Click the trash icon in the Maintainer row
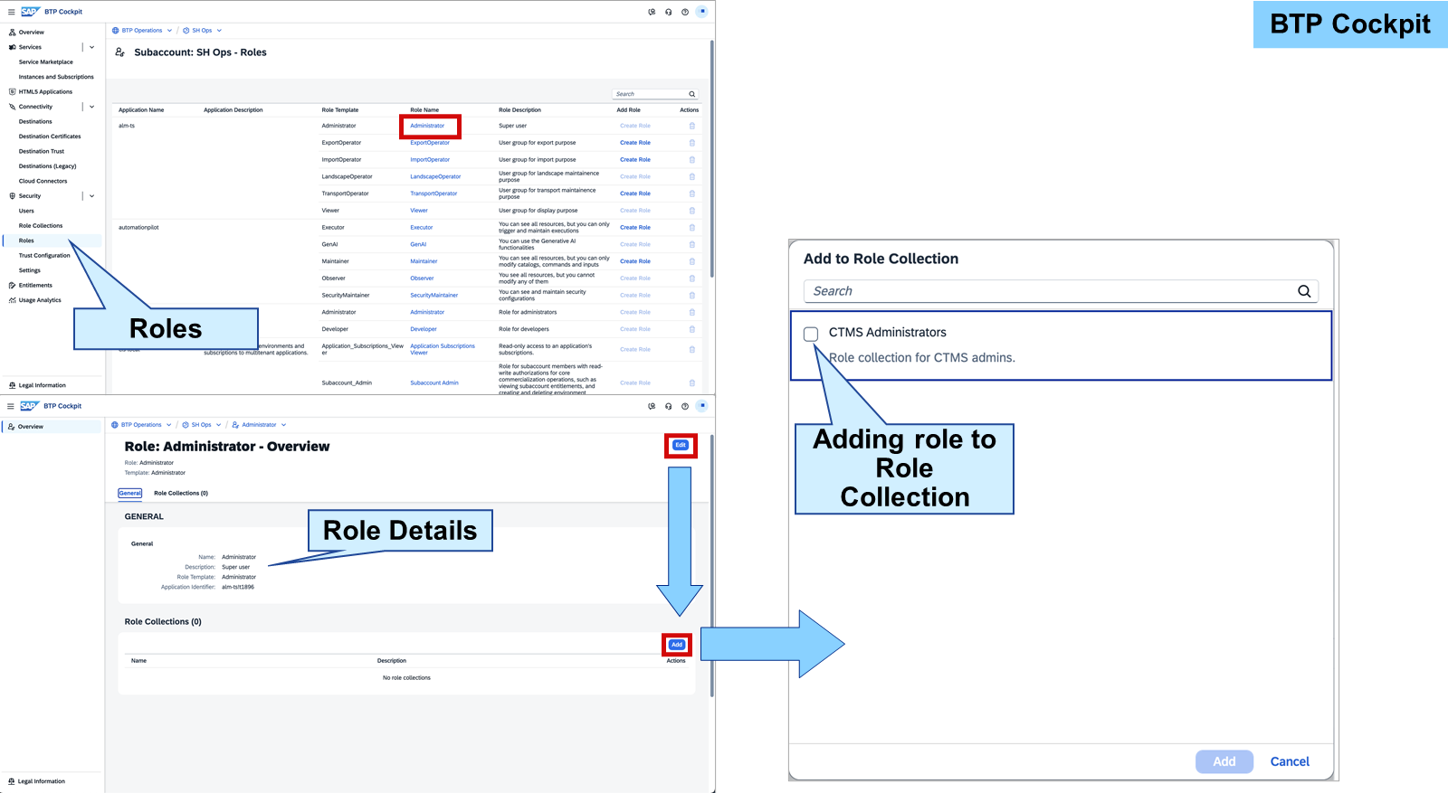1448x793 pixels. tap(692, 261)
